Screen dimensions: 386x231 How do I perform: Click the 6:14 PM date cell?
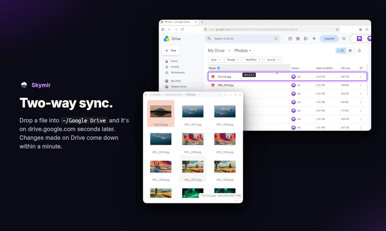320,77
